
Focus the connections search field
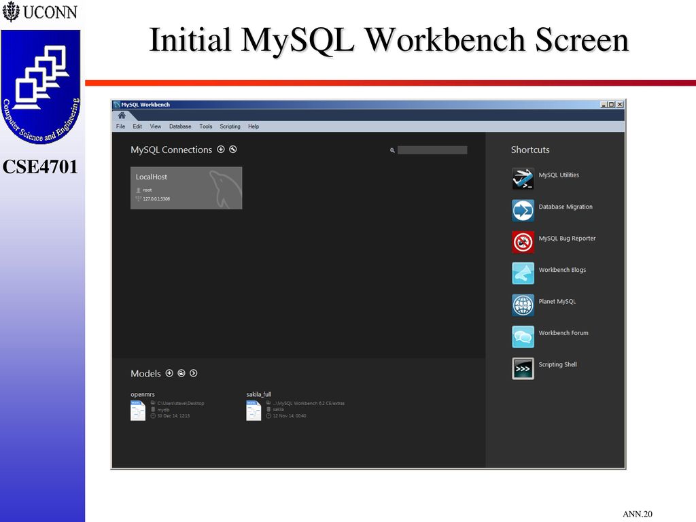click(x=432, y=150)
